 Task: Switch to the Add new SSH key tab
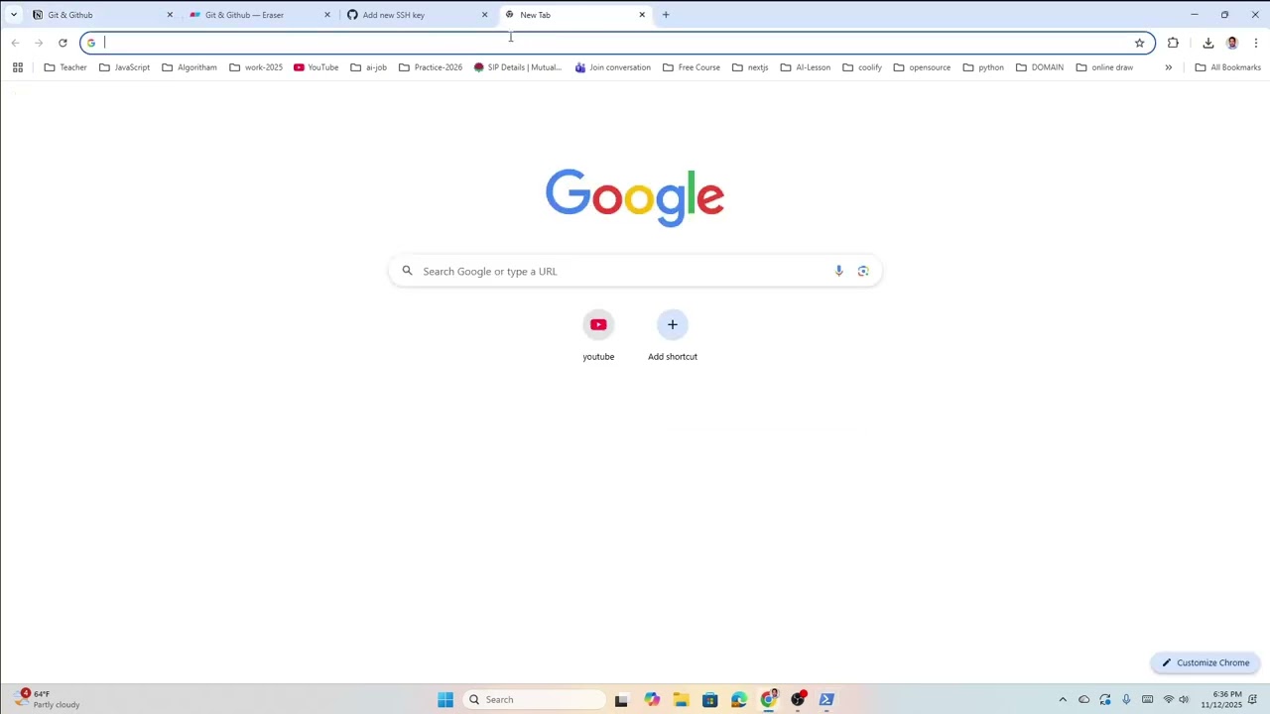pyautogui.click(x=417, y=15)
